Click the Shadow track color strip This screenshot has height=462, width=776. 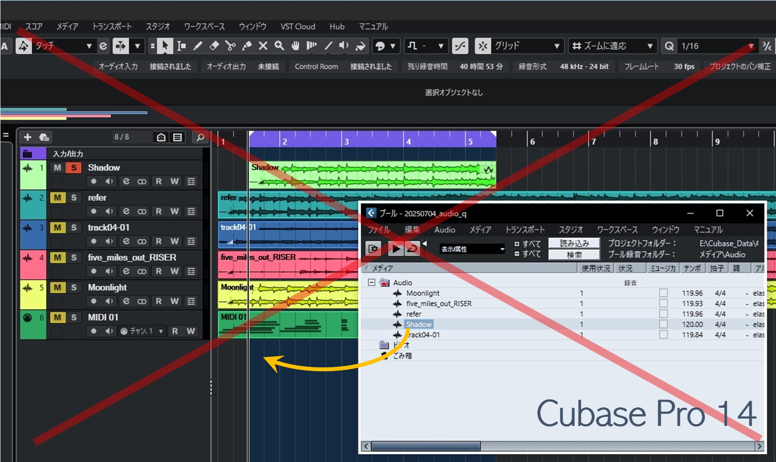(x=33, y=175)
